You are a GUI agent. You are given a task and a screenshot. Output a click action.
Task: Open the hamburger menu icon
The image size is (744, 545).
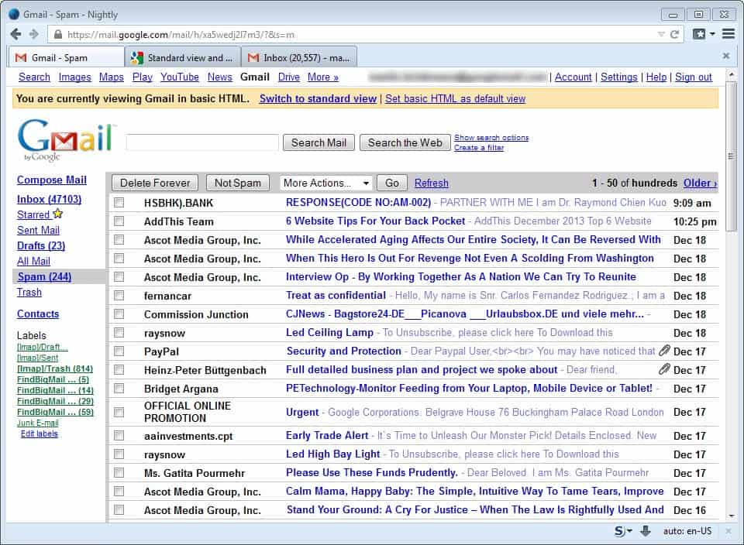tap(728, 33)
